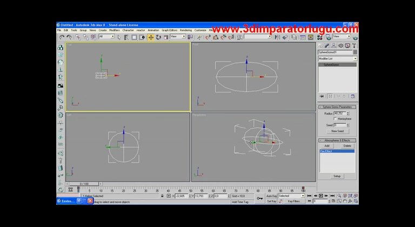The height and width of the screenshot is (227, 415).
Task: Toggle the Percent Snap button
Action: coord(223,37)
